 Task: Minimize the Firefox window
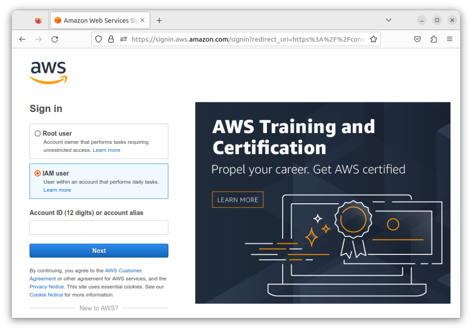(x=422, y=20)
